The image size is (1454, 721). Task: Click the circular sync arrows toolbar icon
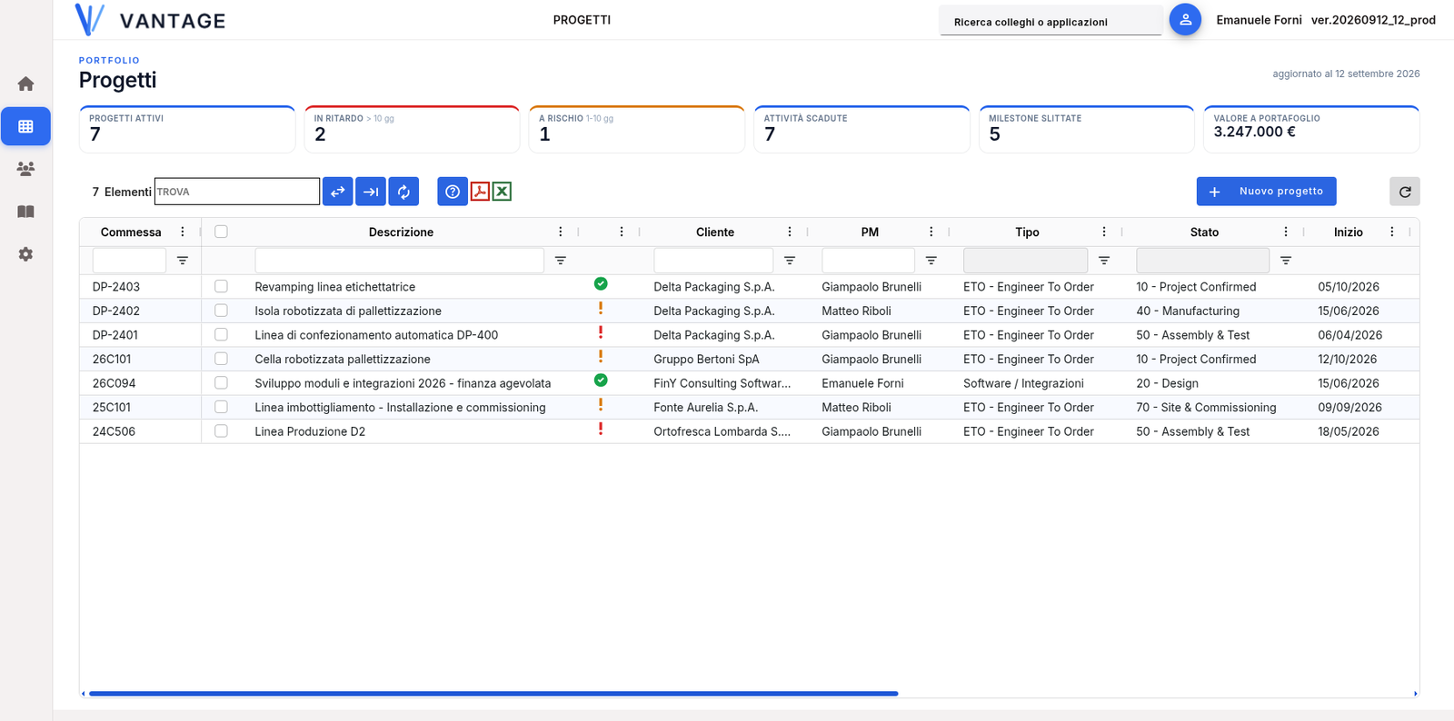point(403,192)
